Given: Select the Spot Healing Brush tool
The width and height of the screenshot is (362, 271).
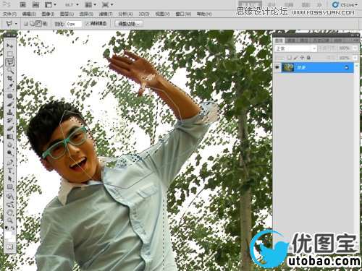Looking at the screenshot, I should tap(9, 96).
